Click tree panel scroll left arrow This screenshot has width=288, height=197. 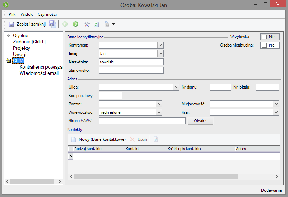[7, 181]
